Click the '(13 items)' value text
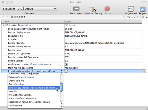 (x=70, y=25)
